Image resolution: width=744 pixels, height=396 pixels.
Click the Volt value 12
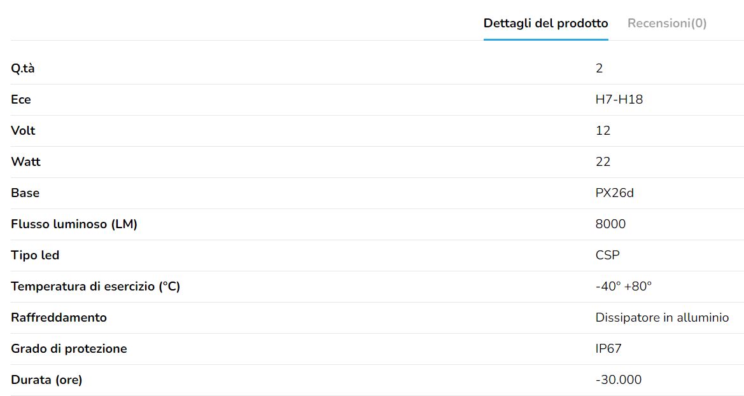pos(603,131)
